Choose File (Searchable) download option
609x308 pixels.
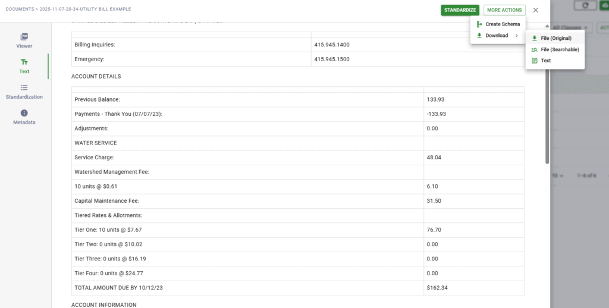(x=560, y=49)
